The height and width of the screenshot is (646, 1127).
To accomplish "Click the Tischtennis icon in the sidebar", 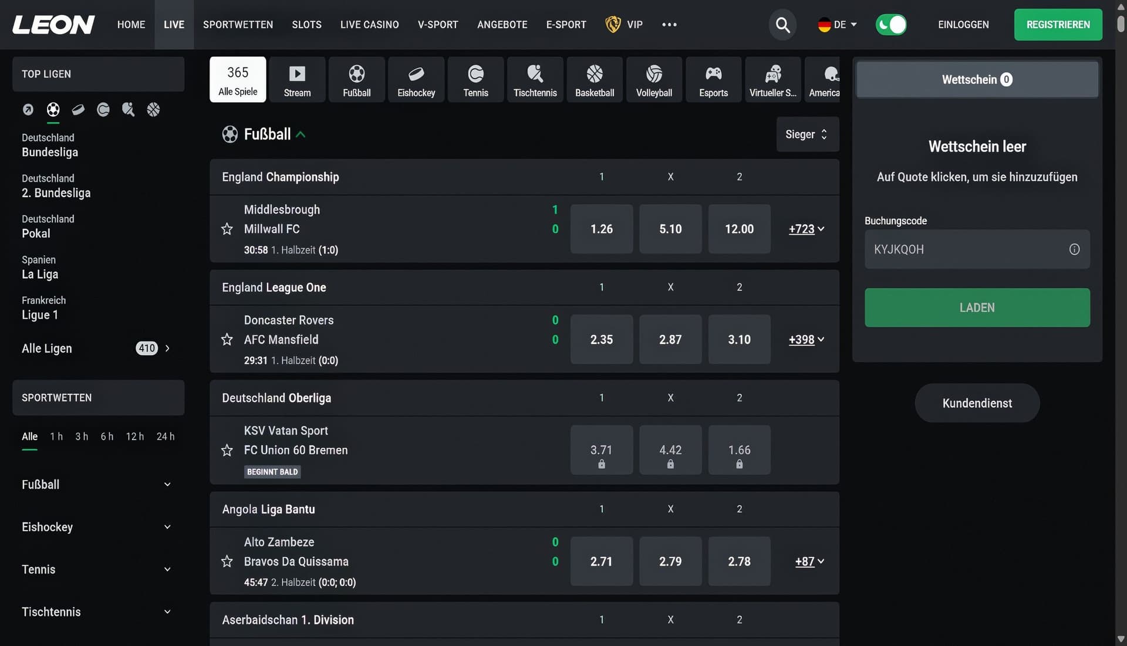I will pyautogui.click(x=129, y=110).
